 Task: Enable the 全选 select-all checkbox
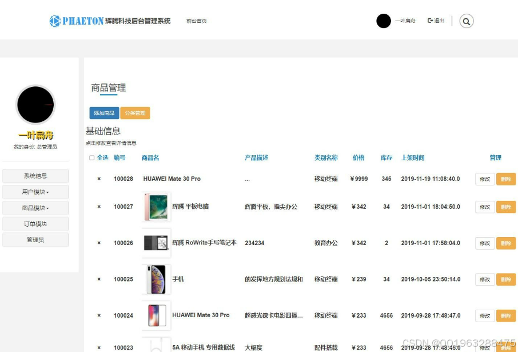91,157
